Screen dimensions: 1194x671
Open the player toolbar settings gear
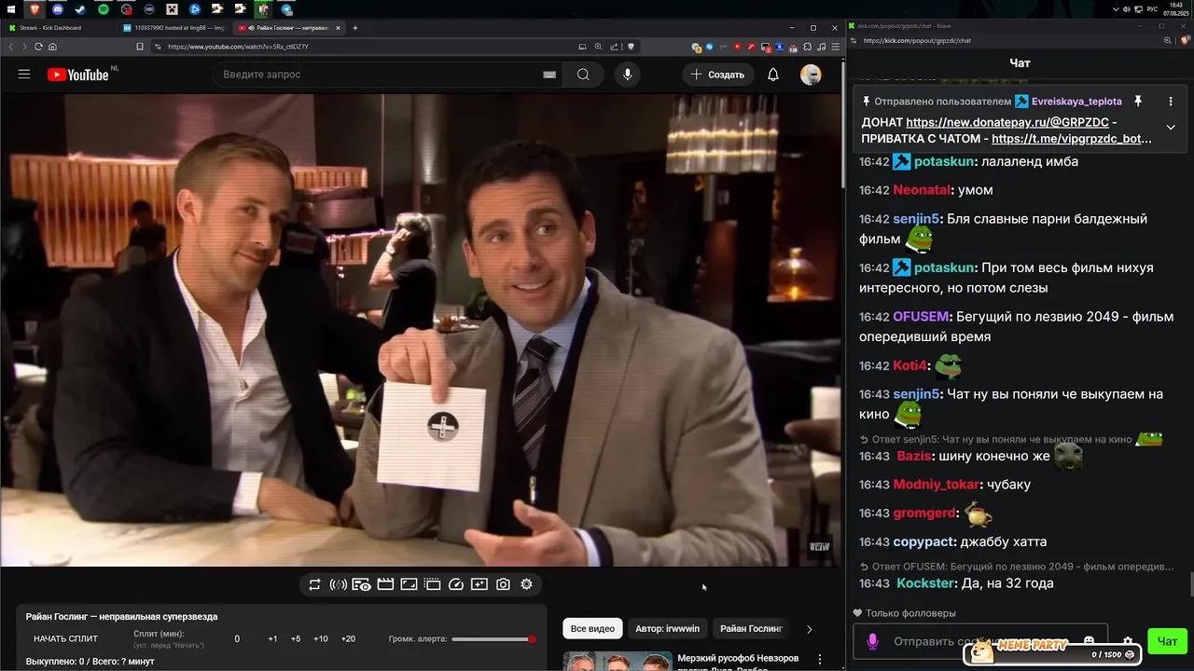pyautogui.click(x=526, y=584)
